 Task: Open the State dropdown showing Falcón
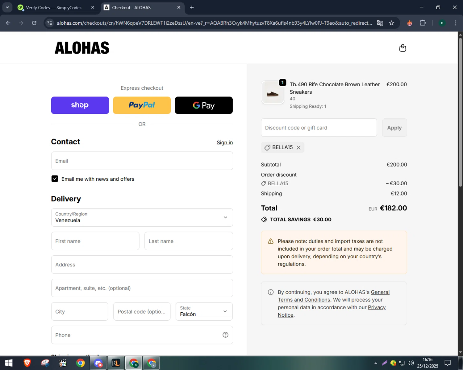(204, 311)
